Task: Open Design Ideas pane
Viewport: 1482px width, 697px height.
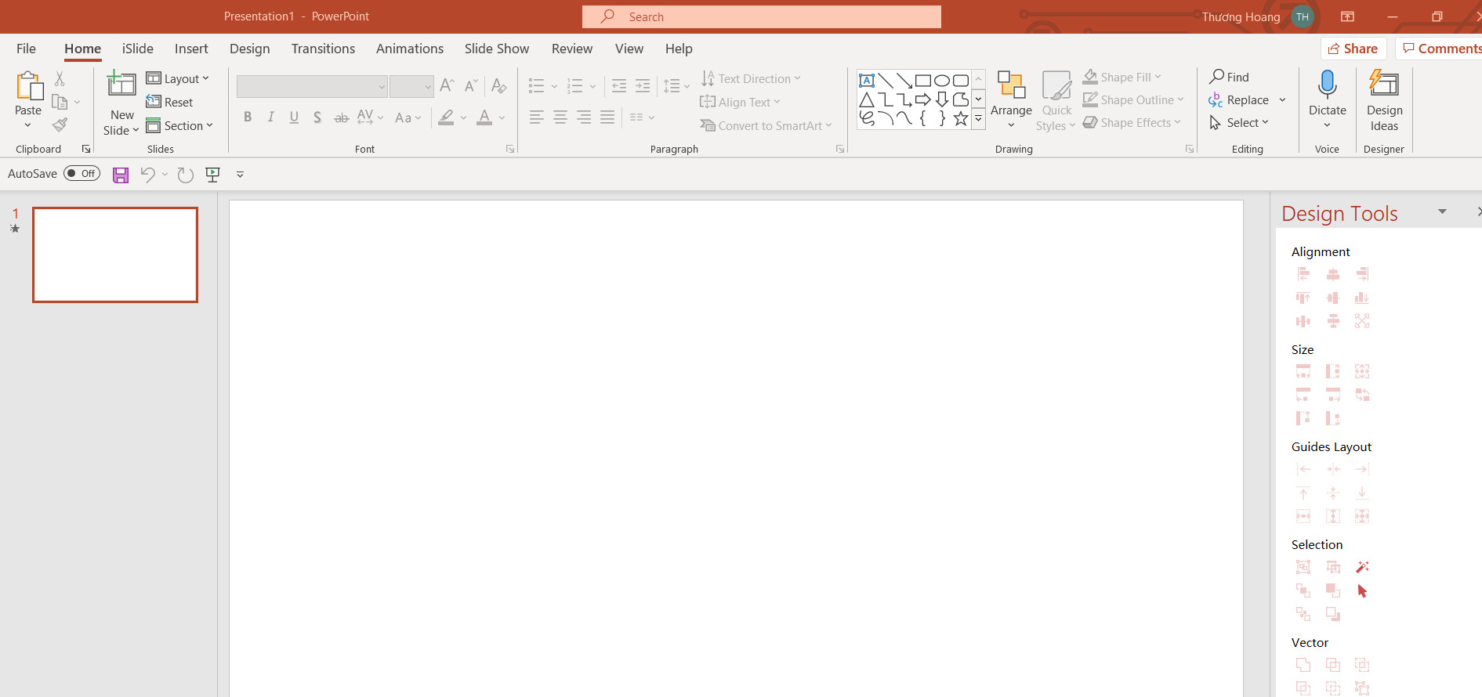Action: coord(1384,100)
